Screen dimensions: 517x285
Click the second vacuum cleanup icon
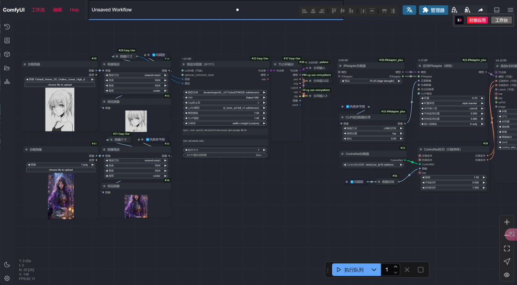467,10
